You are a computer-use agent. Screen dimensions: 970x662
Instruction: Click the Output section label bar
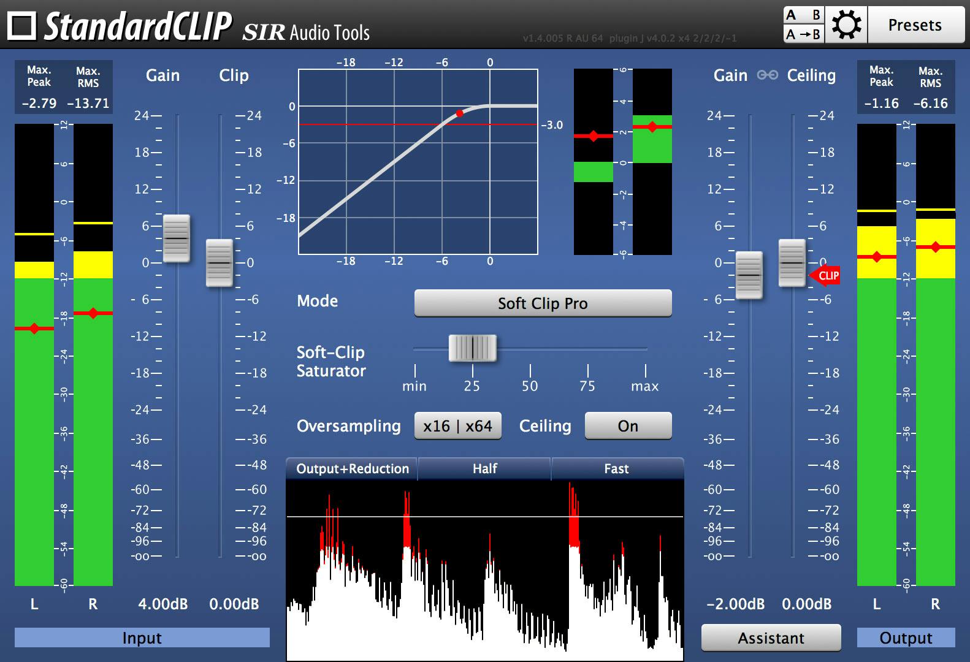click(906, 637)
